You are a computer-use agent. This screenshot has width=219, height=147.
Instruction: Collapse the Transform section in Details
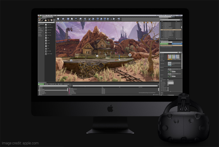pos(161,53)
